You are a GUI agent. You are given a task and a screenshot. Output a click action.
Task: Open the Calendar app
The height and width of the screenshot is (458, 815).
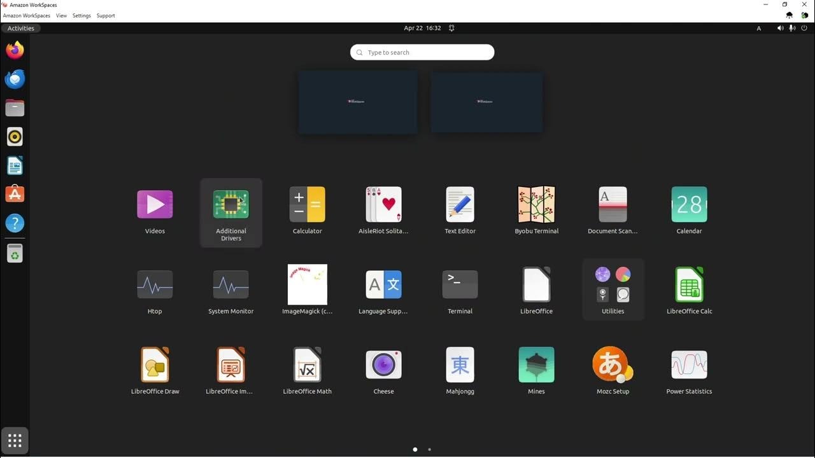point(690,205)
